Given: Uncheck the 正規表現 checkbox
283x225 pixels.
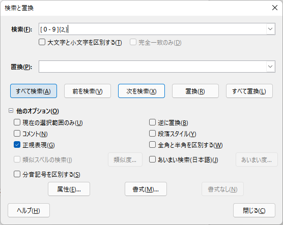Looking at the screenshot, I should 17,145.
